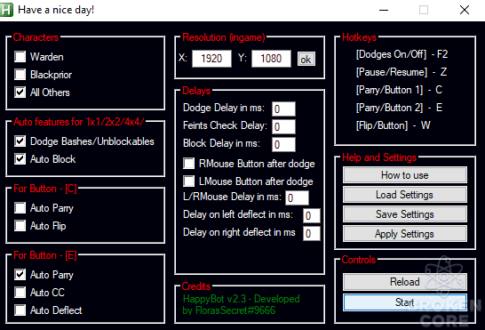Click the Block Delay in ms field
The width and height of the screenshot is (485, 330).
(283, 144)
